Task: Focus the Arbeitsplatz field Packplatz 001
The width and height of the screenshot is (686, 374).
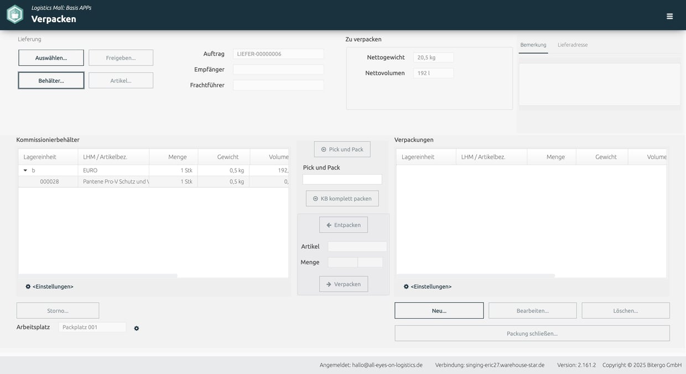Action: [92, 327]
